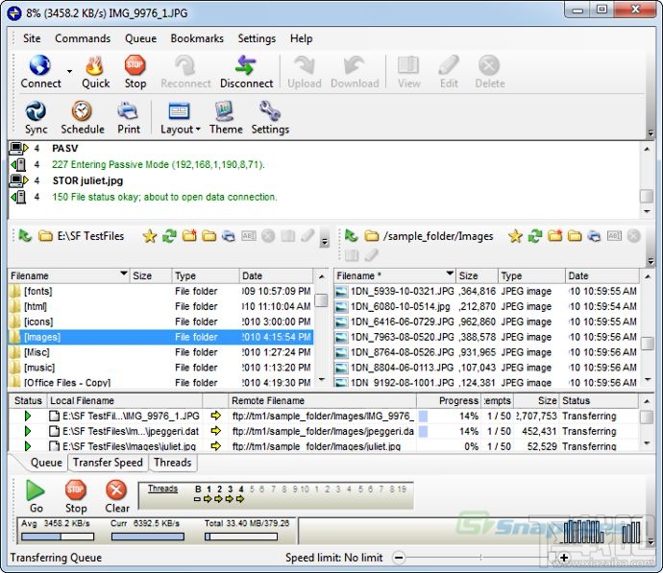Open the Settings wrench toolbar icon
The image size is (663, 573).
pyautogui.click(x=270, y=111)
